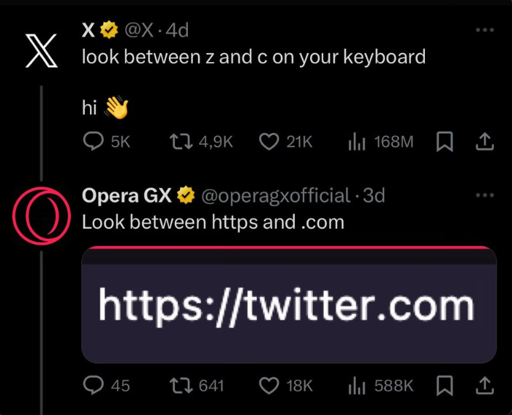
Task: Like the Opera GX tweet
Action: tap(270, 385)
